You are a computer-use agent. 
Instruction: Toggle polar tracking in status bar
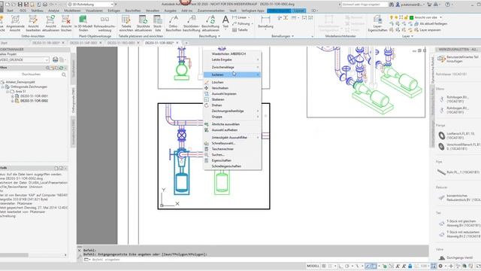tap(347, 266)
